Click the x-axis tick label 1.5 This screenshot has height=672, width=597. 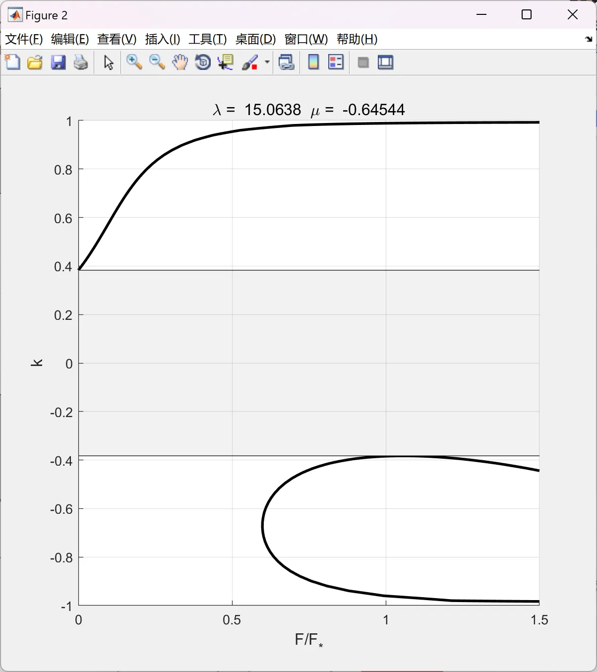pyautogui.click(x=539, y=620)
